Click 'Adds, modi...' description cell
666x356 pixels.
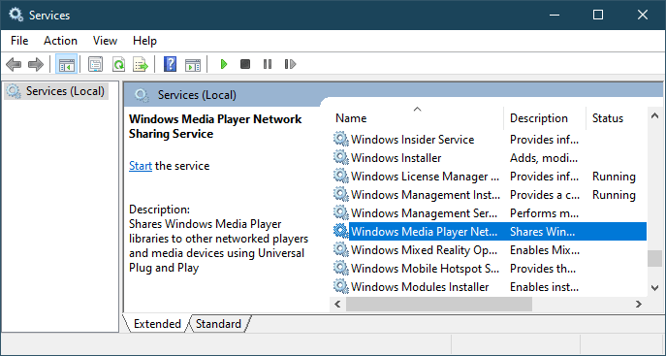[x=544, y=158]
